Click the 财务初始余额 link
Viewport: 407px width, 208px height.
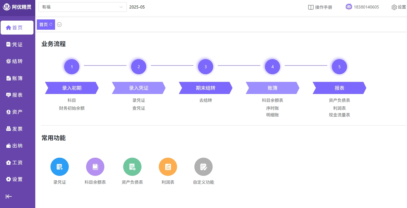[72, 108]
